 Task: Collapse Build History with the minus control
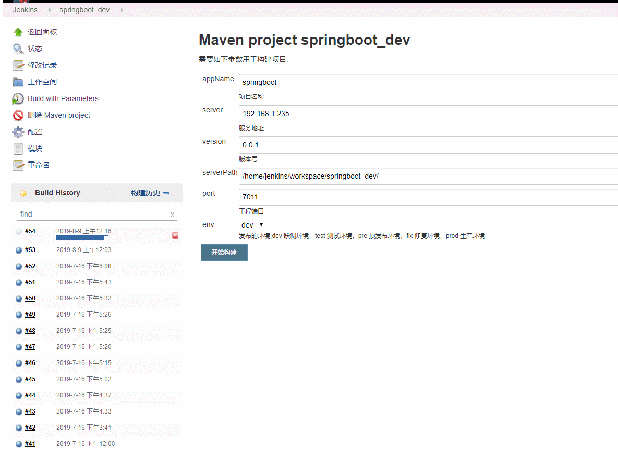pyautogui.click(x=166, y=193)
